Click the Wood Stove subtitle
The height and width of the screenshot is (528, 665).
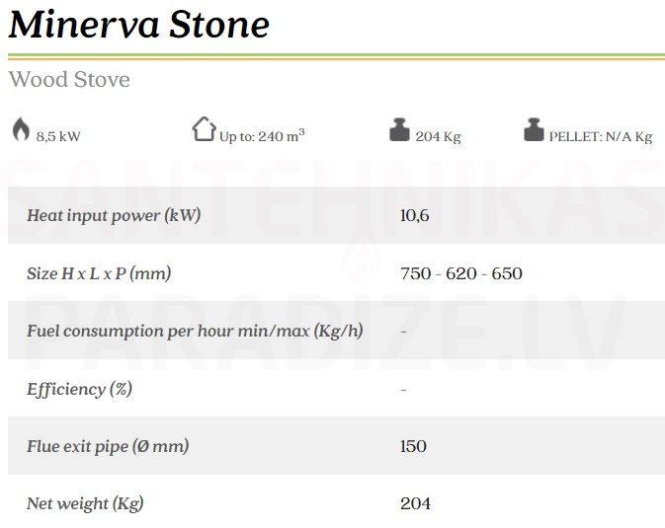pos(69,79)
